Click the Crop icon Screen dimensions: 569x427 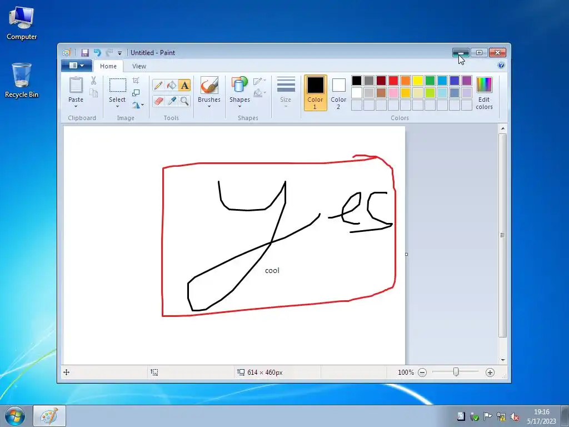coord(136,80)
